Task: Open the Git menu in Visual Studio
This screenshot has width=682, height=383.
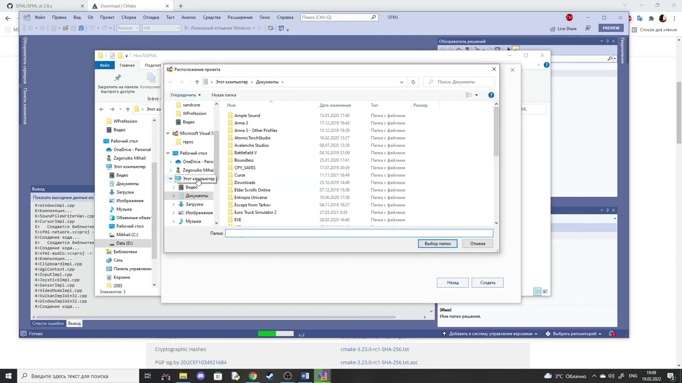Action: coord(90,17)
